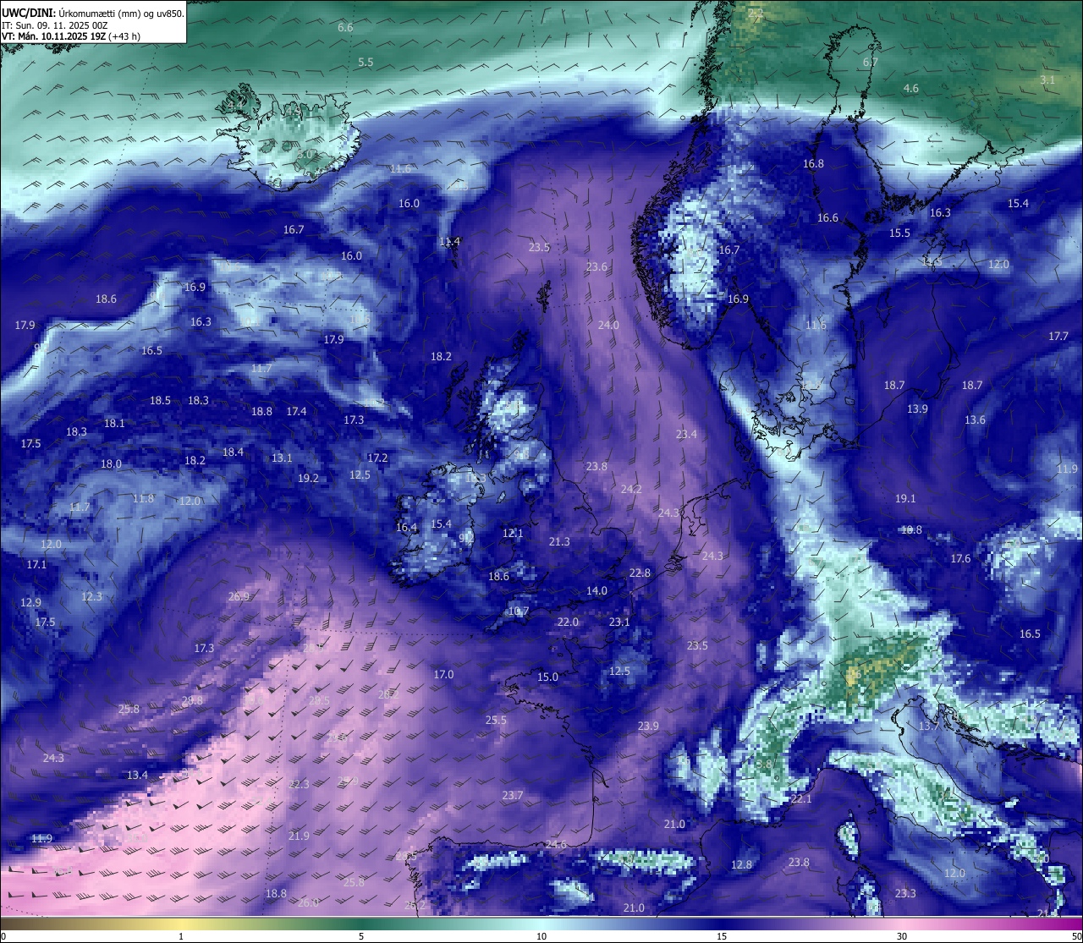Click the map value '12.3'
This screenshot has width=1083, height=943.
pos(91,597)
